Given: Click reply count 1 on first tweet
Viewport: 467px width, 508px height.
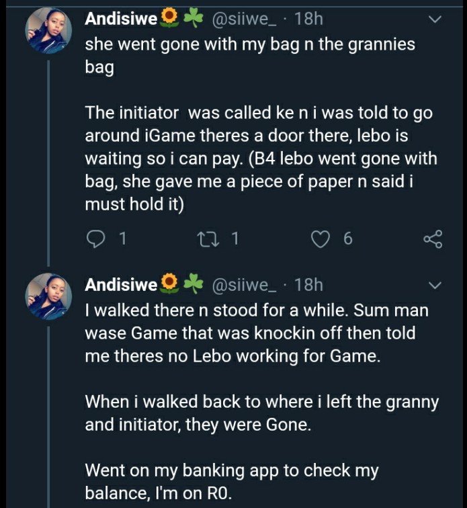Looking at the screenshot, I should pos(122,239).
